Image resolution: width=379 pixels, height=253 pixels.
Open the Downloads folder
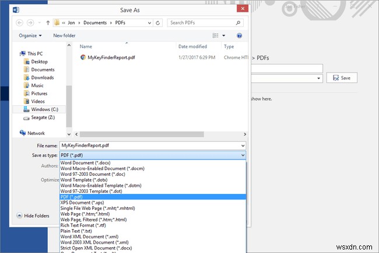[43, 78]
